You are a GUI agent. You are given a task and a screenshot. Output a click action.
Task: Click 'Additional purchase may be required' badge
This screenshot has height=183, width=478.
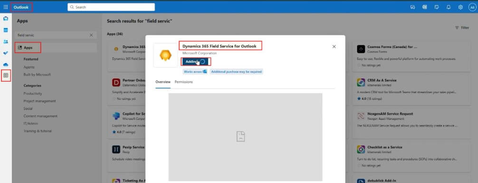coord(236,72)
